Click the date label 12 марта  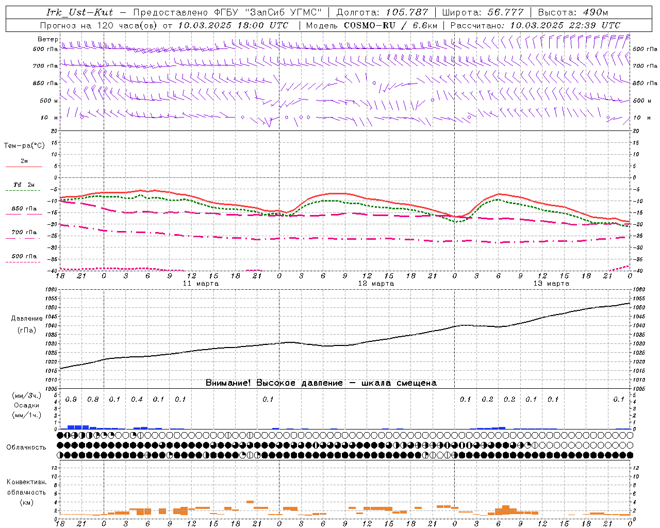click(376, 284)
